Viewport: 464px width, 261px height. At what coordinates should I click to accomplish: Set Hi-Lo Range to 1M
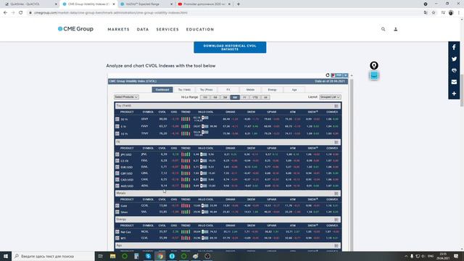215,97
